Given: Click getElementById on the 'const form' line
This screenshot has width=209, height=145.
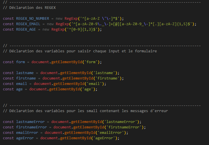Looking at the screenshot, I should (x=67, y=62).
